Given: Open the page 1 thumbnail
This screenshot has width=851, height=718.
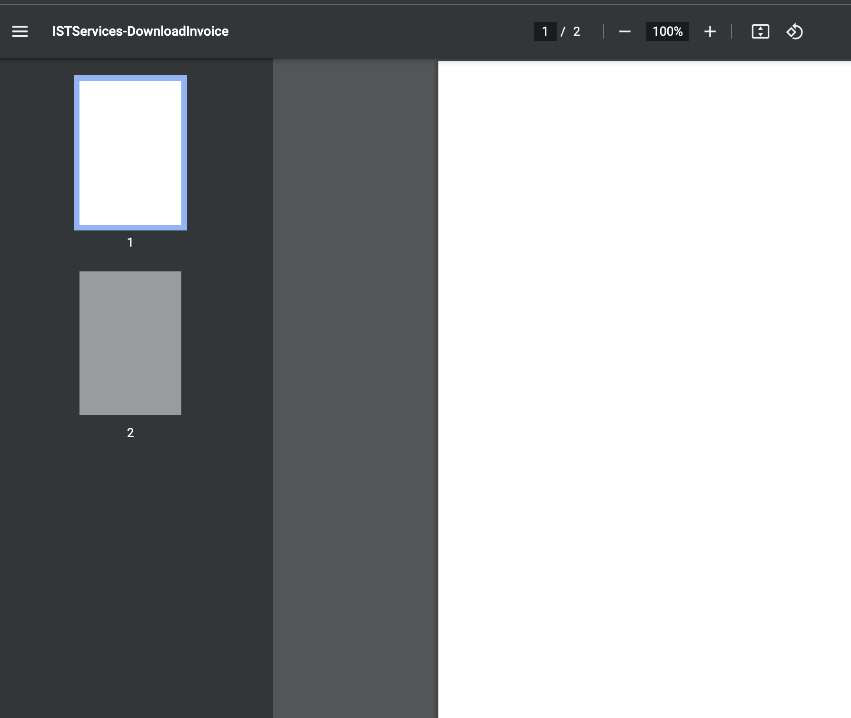Looking at the screenshot, I should 130,153.
